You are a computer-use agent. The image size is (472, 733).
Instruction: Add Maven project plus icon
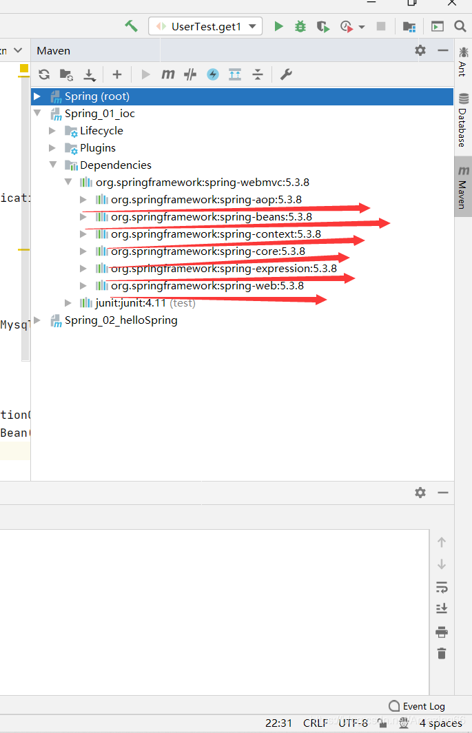(117, 74)
